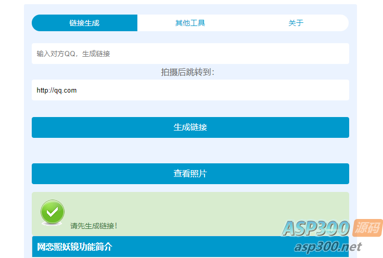The height and width of the screenshot is (258, 383).
Task: Click the green checkmark icon
Action: (53, 212)
